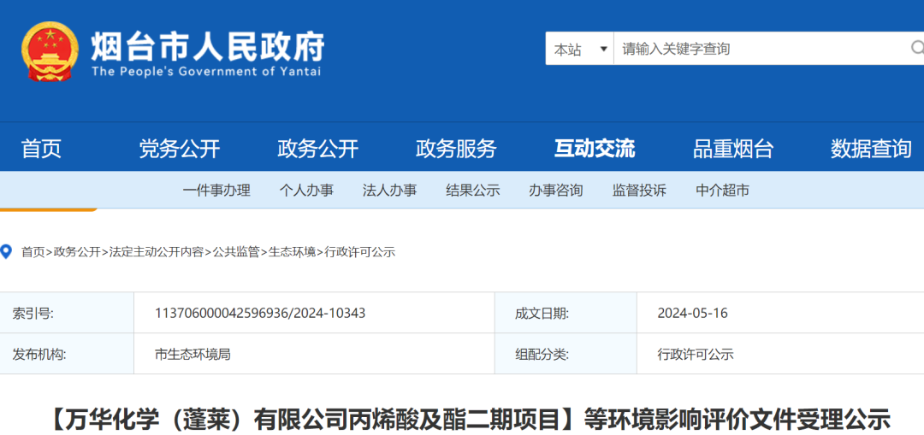Image resolution: width=924 pixels, height=435 pixels.
Task: Click the 组配分类 label cell
Action: coord(566,355)
